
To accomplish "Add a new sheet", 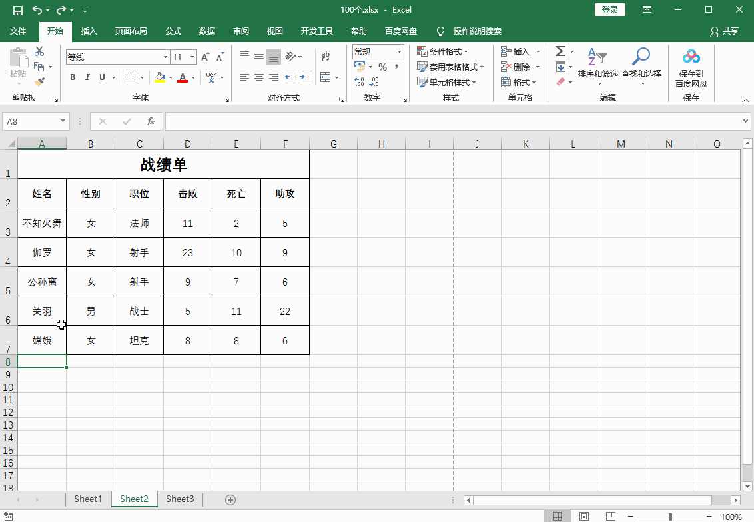I will 230,500.
